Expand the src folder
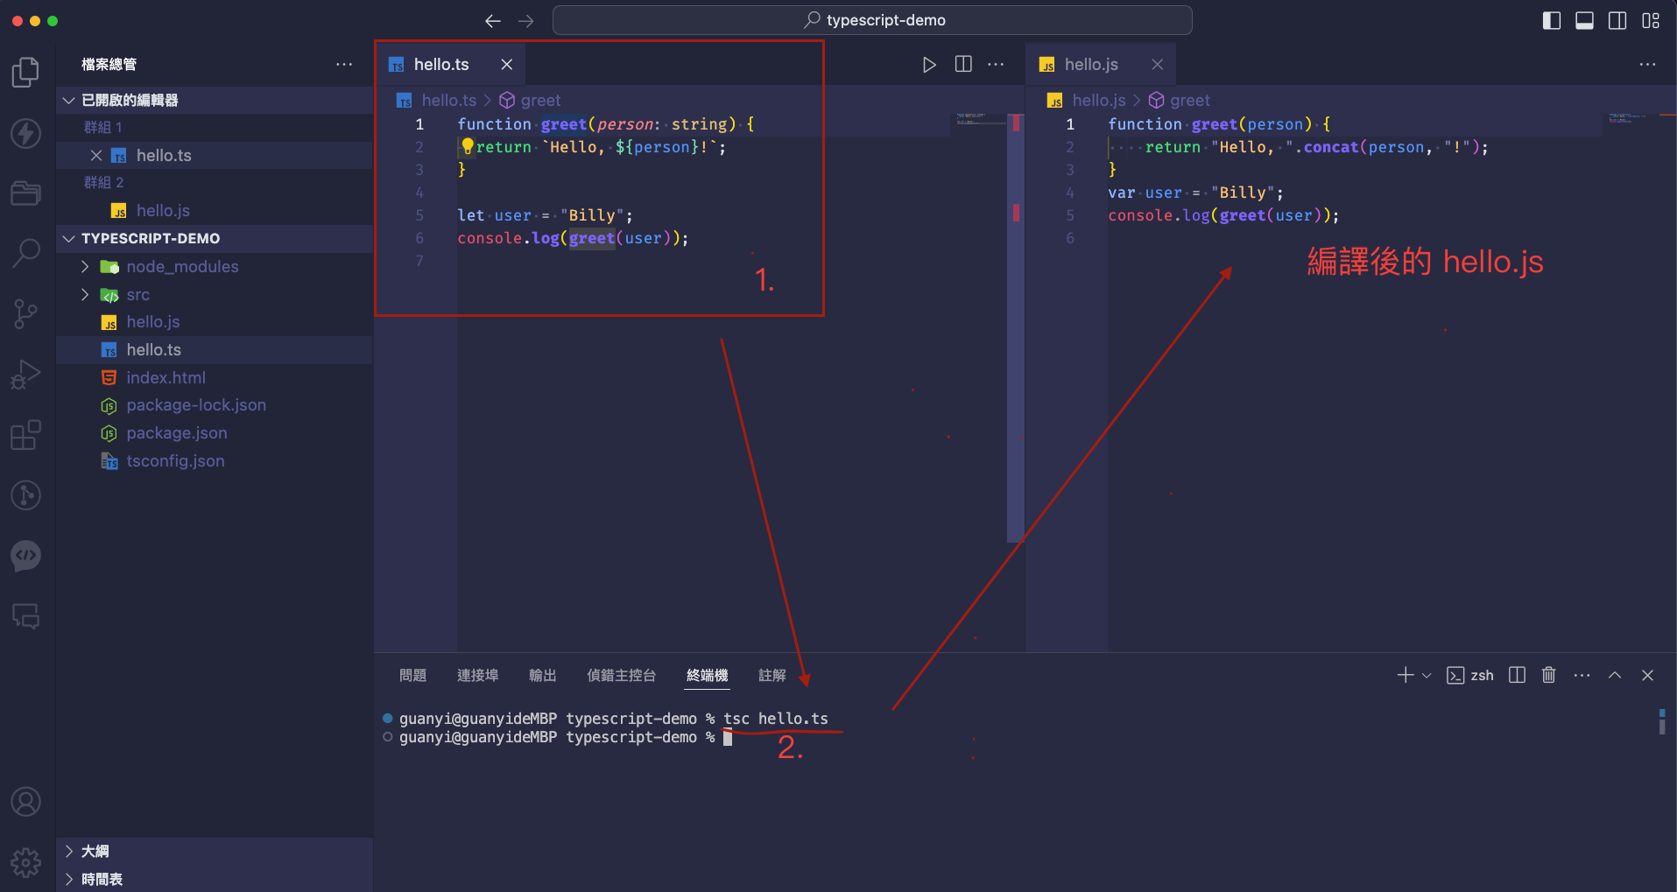The width and height of the screenshot is (1677, 892). coord(85,294)
